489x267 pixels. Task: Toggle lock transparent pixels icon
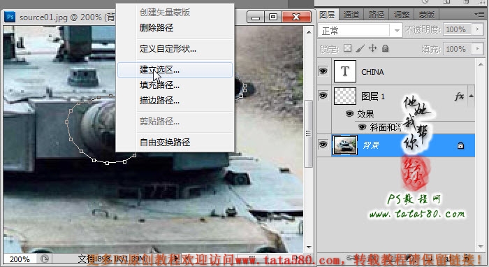click(x=347, y=48)
